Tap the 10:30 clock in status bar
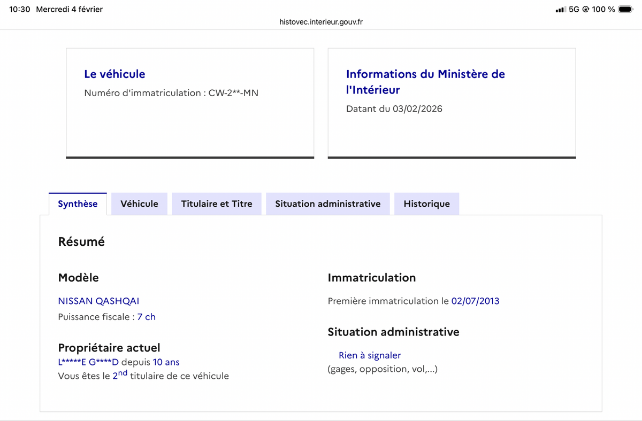This screenshot has height=421, width=642. pyautogui.click(x=20, y=9)
